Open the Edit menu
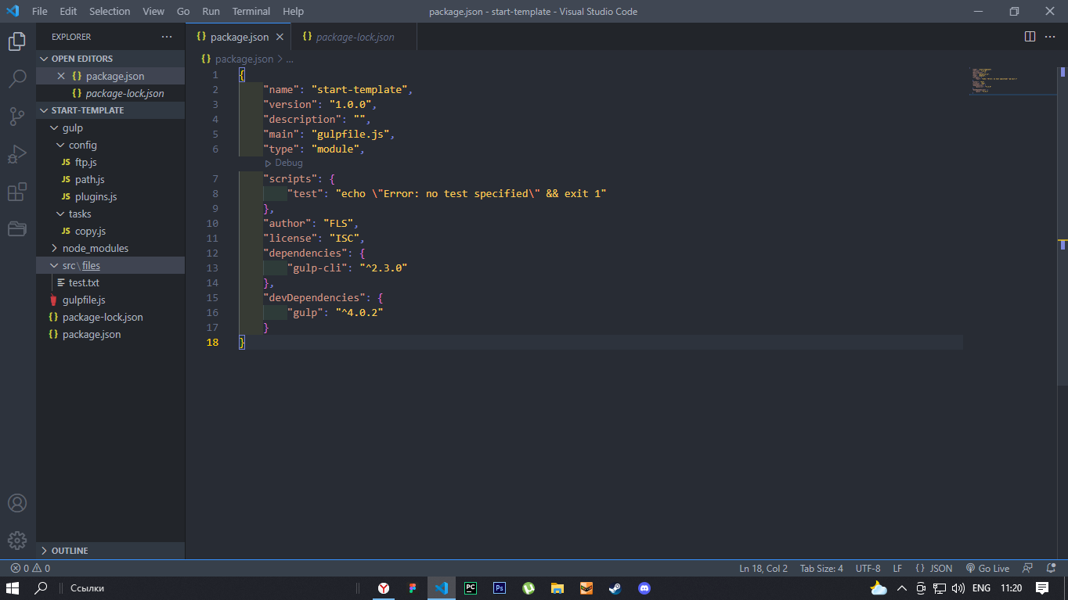Image resolution: width=1068 pixels, height=600 pixels. 68,11
